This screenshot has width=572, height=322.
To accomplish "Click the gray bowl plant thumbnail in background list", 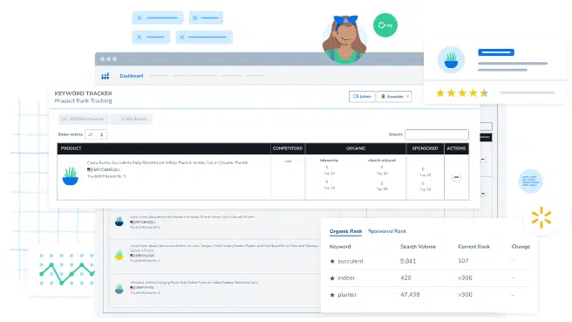I will (x=119, y=289).
